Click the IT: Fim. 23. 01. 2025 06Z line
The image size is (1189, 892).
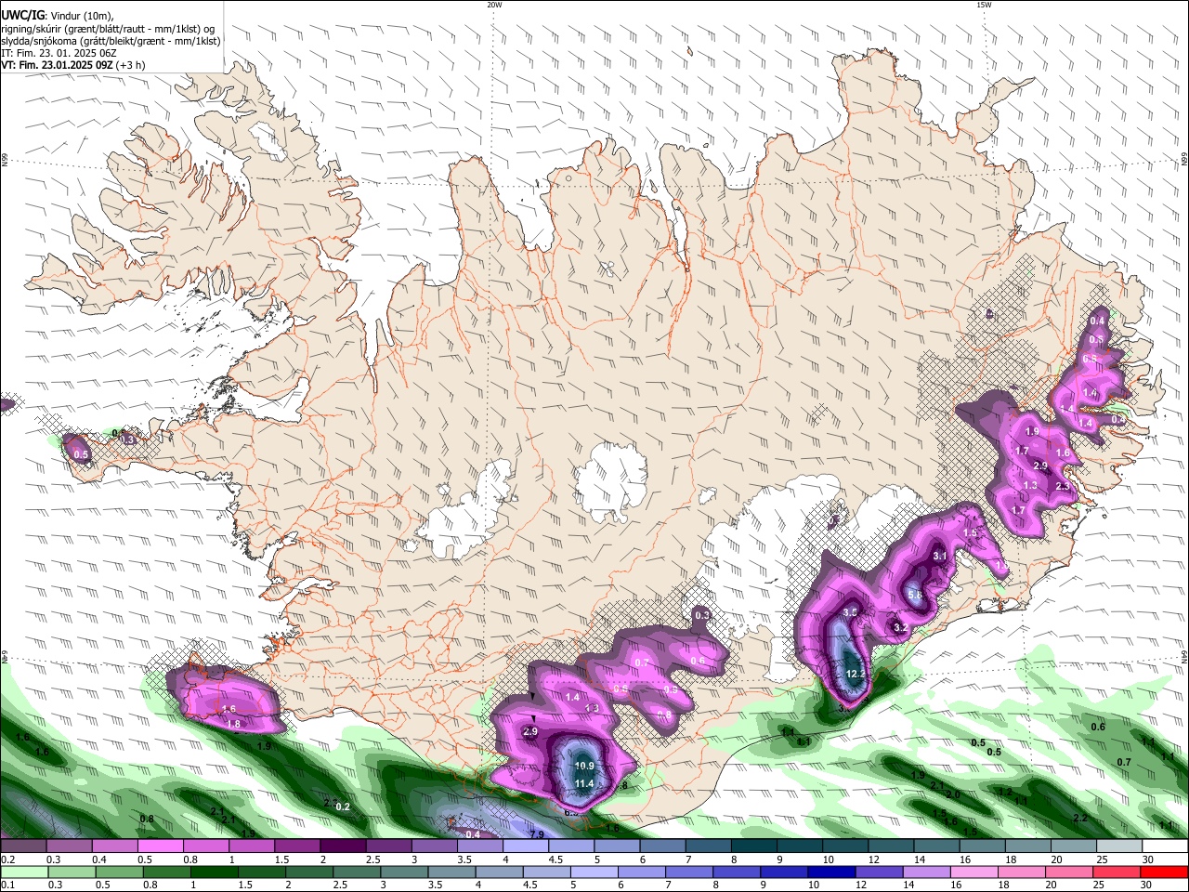point(59,54)
